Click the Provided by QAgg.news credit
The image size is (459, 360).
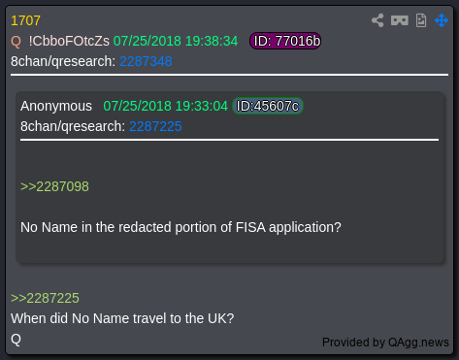click(385, 343)
